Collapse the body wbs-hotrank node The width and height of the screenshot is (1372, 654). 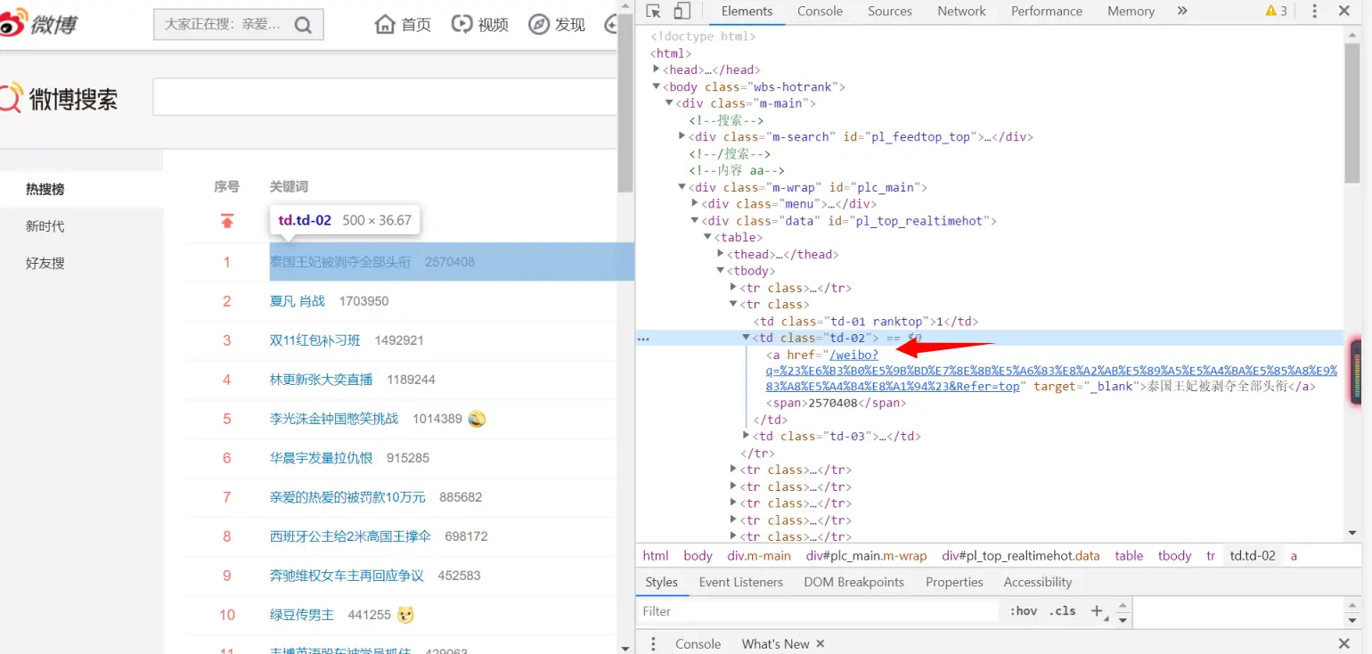pyautogui.click(x=657, y=86)
